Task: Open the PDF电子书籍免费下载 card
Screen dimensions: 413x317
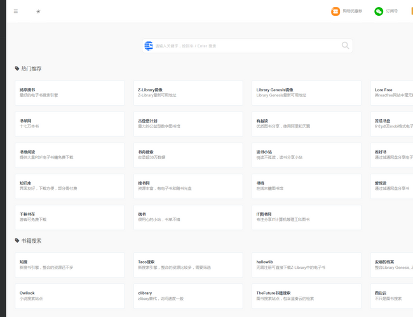Action: click(70, 155)
